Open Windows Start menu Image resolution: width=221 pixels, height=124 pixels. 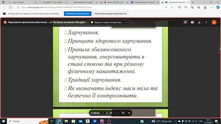pos(3,121)
